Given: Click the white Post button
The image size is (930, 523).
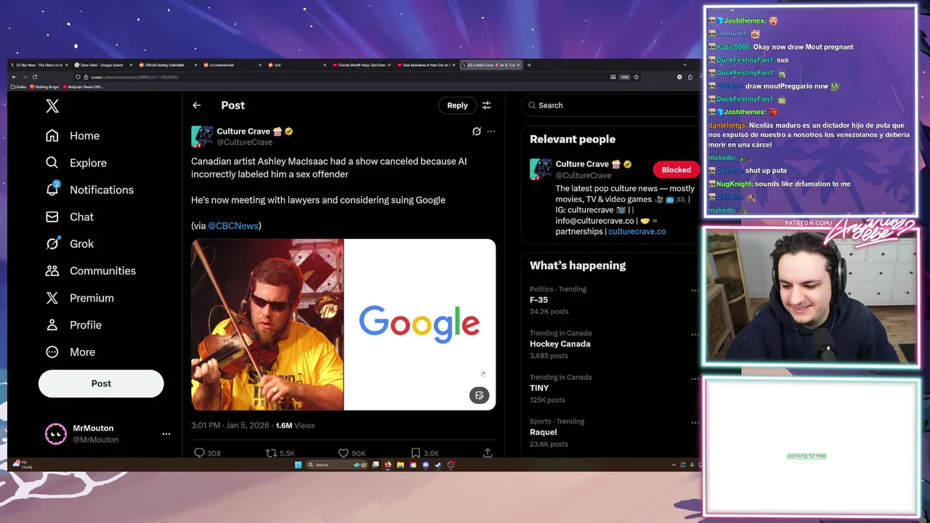Looking at the screenshot, I should pyautogui.click(x=101, y=384).
